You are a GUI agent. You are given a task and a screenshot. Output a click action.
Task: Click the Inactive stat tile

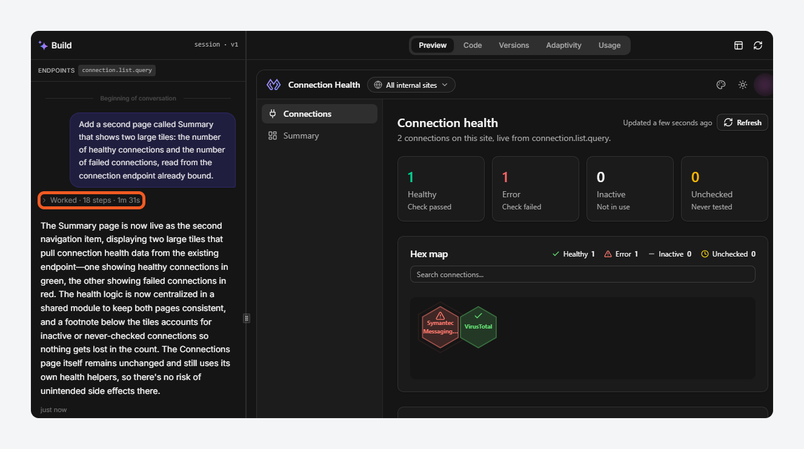(630, 189)
